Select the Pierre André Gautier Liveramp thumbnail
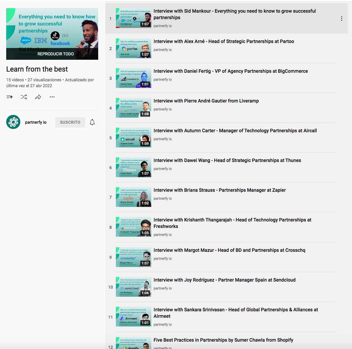This screenshot has height=349, width=352. click(133, 108)
